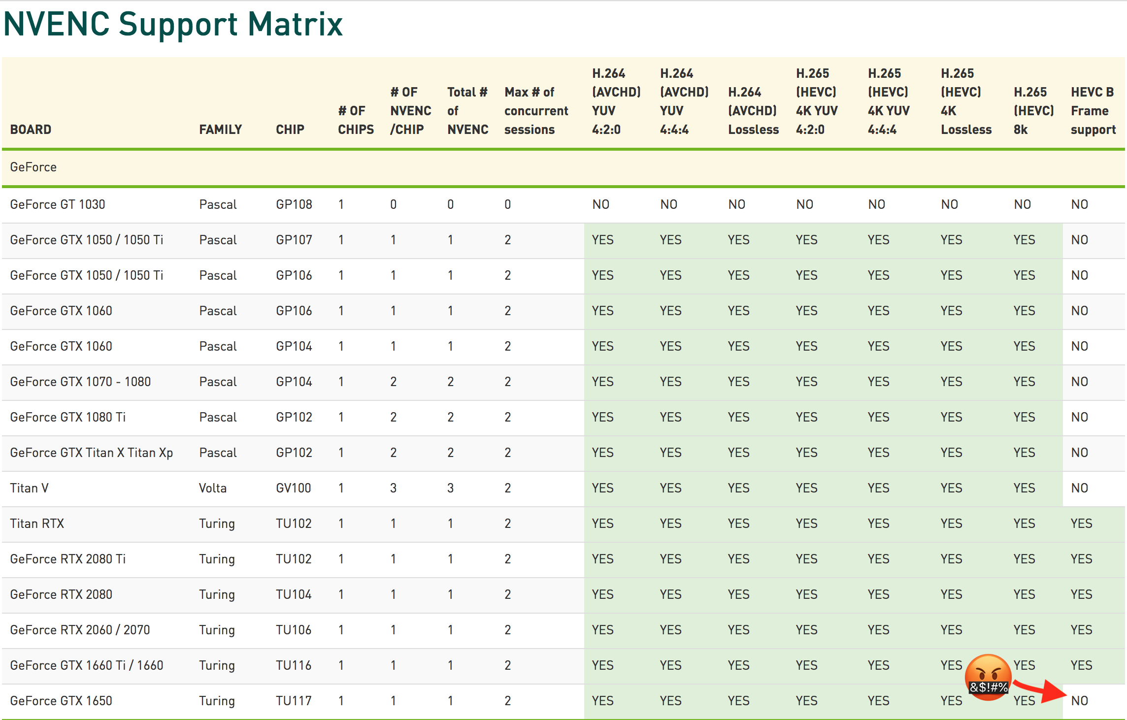Click the GeForce section row
Image resolution: width=1127 pixels, height=720 pixels.
tap(33, 167)
